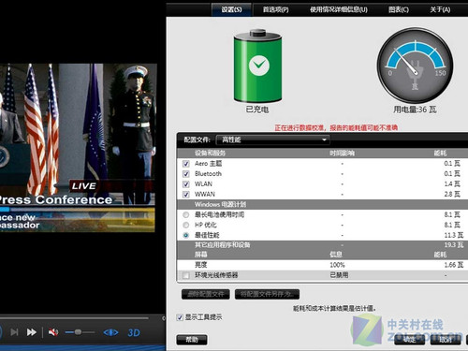Click the video playback seek bar
468x351 pixels.
pyautogui.click(x=75, y=318)
